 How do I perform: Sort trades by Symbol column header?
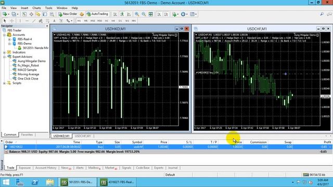click(137, 142)
